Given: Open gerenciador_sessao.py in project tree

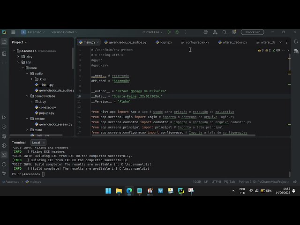Looking at the screenshot, I should tap(54, 124).
